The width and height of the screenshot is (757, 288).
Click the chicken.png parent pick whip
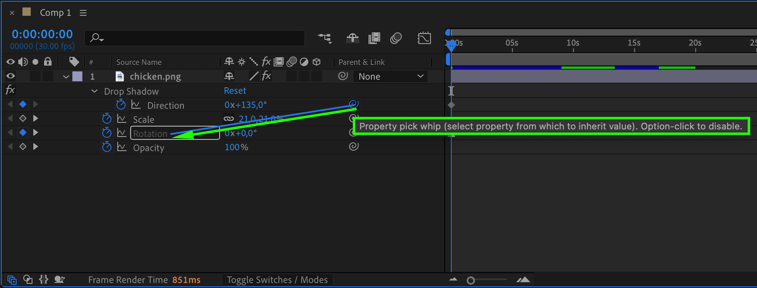pyautogui.click(x=343, y=76)
